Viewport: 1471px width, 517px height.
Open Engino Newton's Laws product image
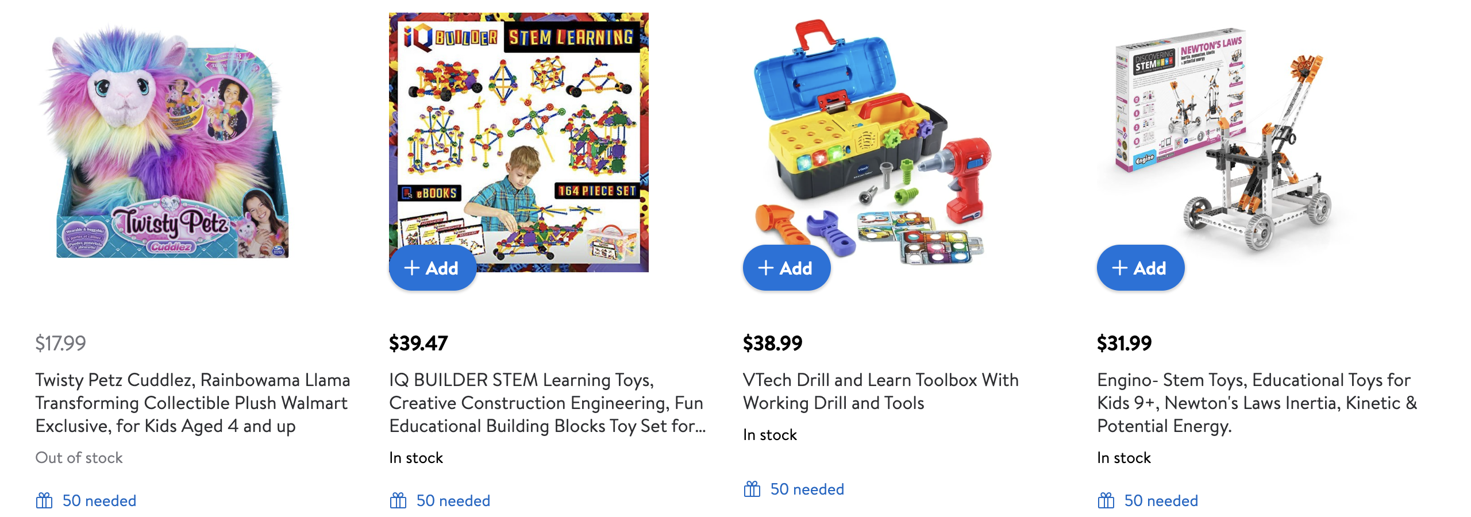[1227, 142]
